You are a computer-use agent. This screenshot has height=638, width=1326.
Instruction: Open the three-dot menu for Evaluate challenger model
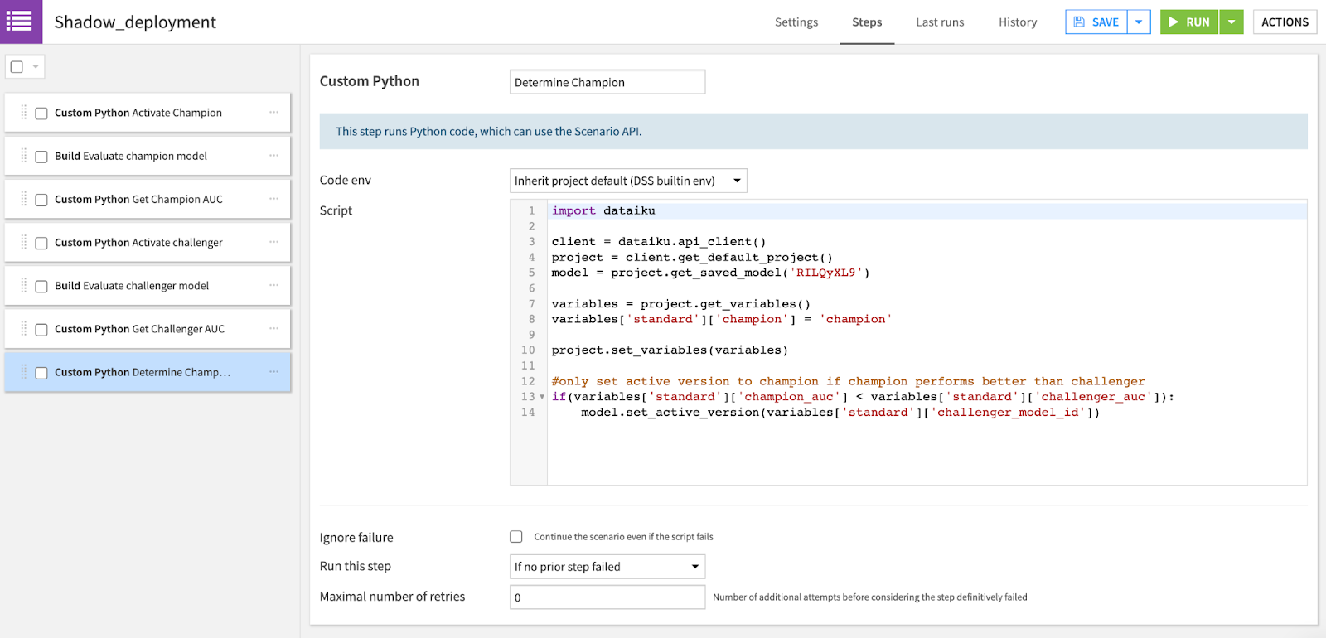tap(273, 286)
